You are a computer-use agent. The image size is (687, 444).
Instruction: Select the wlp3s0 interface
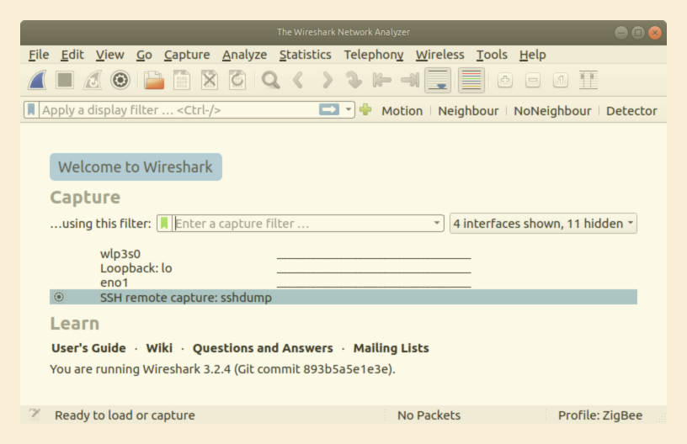(120, 254)
